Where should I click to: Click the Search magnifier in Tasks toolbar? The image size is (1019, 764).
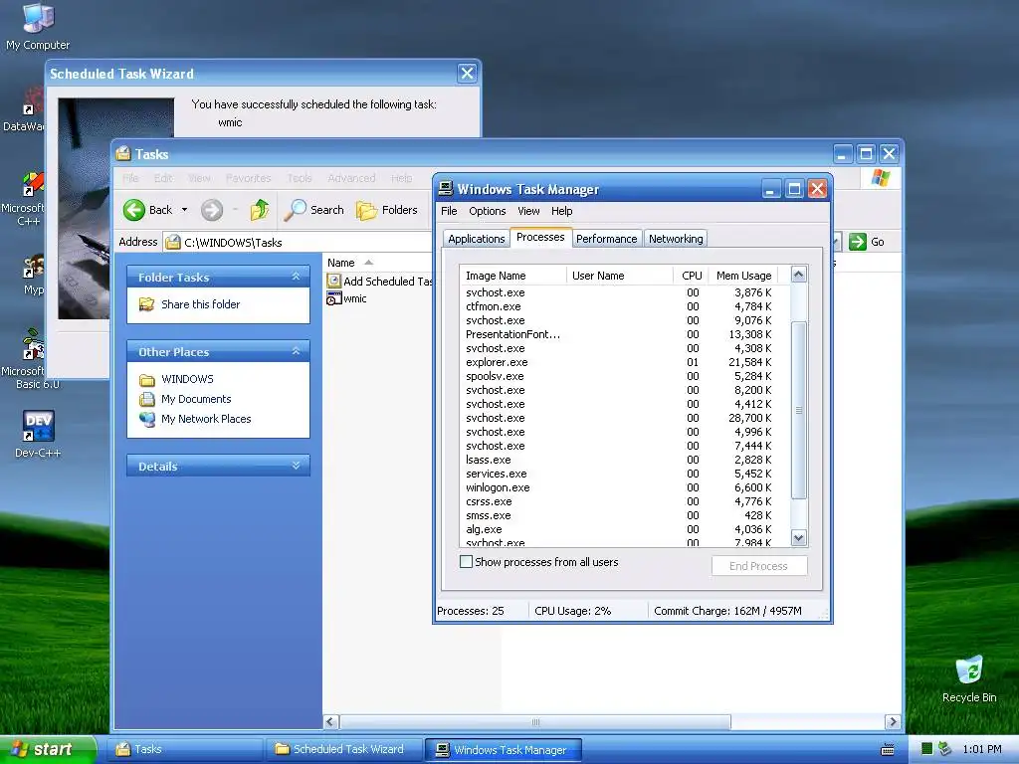[x=295, y=210]
